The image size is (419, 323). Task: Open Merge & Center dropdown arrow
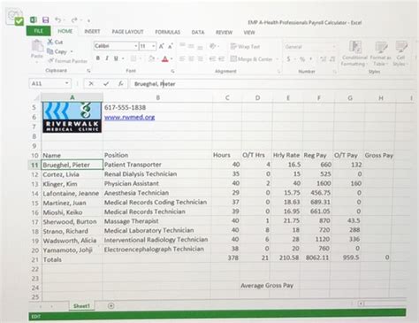[x=278, y=59]
